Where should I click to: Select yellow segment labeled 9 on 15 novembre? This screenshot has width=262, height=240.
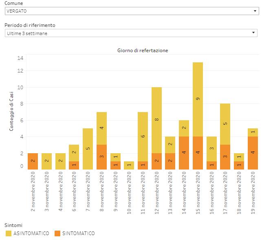pos(198,99)
